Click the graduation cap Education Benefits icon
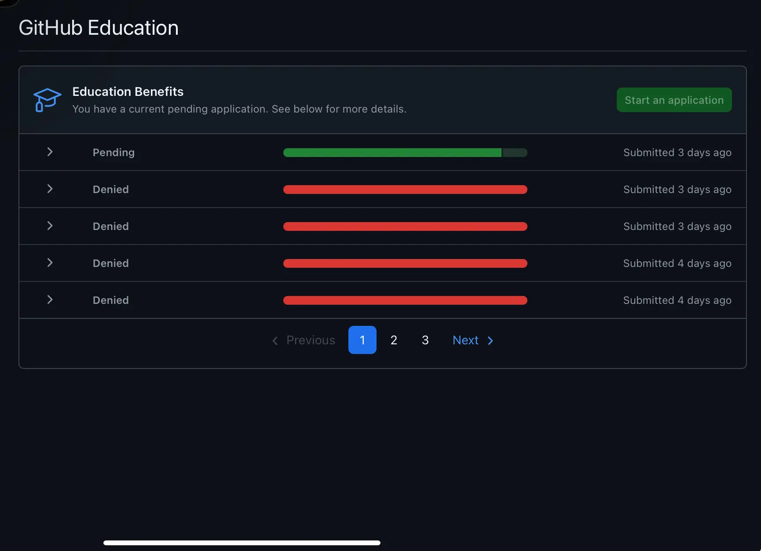The width and height of the screenshot is (761, 551). [48, 100]
